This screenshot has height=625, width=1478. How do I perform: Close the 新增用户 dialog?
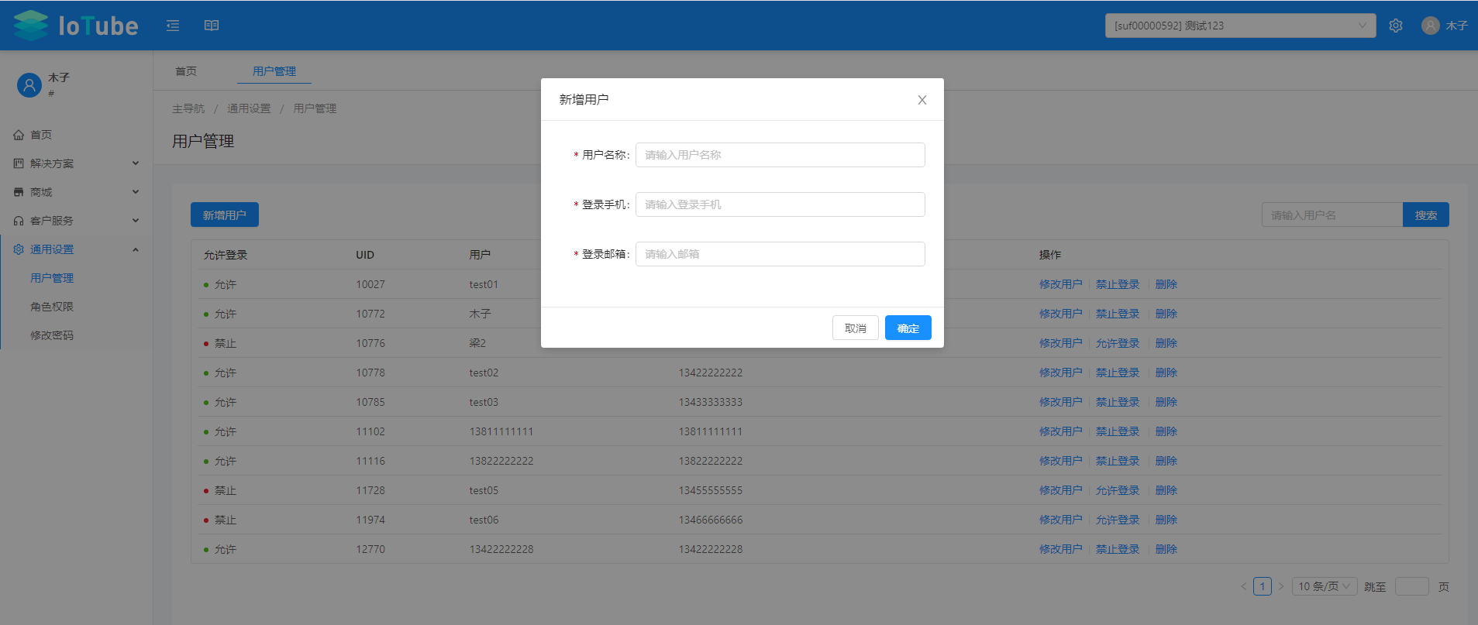(x=922, y=100)
